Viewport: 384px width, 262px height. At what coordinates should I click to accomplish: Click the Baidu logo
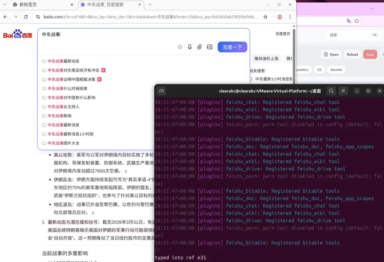tap(18, 34)
